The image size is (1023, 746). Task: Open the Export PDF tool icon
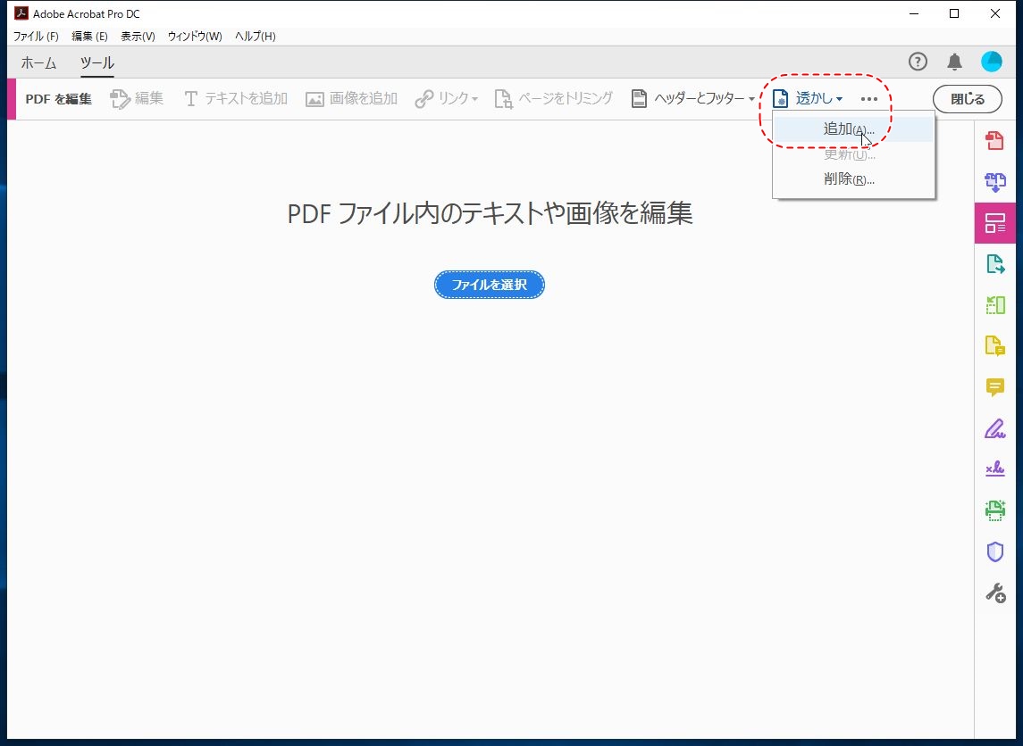[995, 264]
